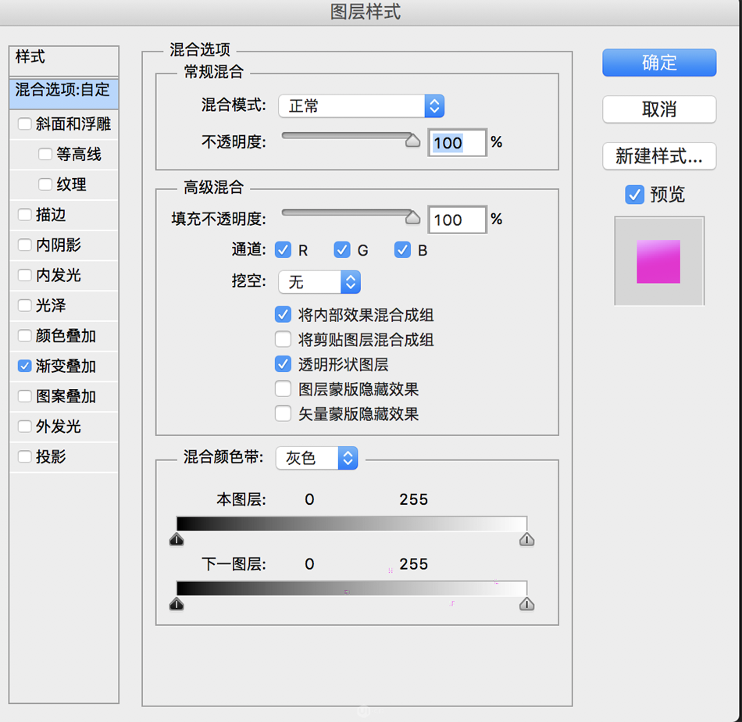Image resolution: width=742 pixels, height=722 pixels.
Task: Open the 混合颜色带 dropdown showing 灰色
Action: pyautogui.click(x=316, y=458)
